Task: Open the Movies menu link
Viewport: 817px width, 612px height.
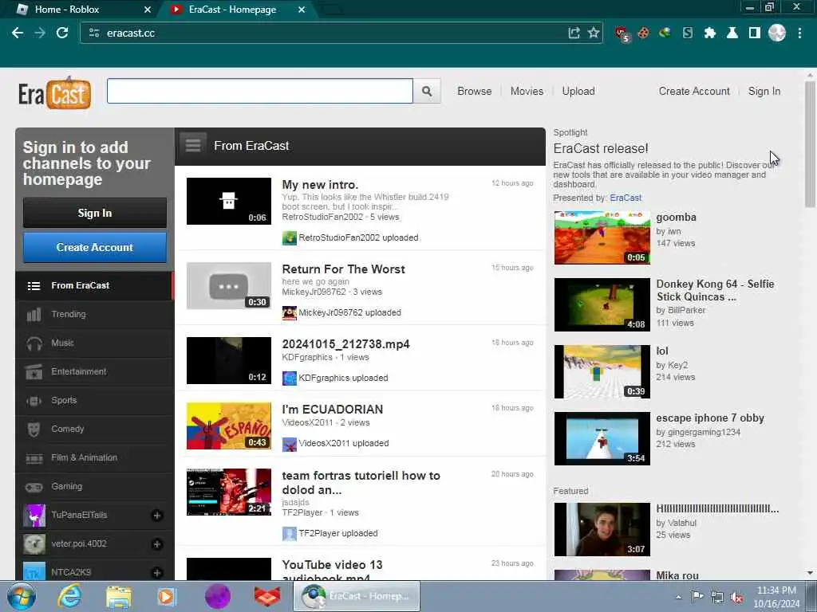Action: click(x=527, y=91)
